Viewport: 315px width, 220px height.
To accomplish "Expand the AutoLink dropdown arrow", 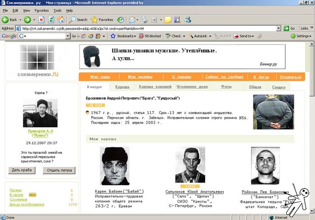I will click(210, 36).
